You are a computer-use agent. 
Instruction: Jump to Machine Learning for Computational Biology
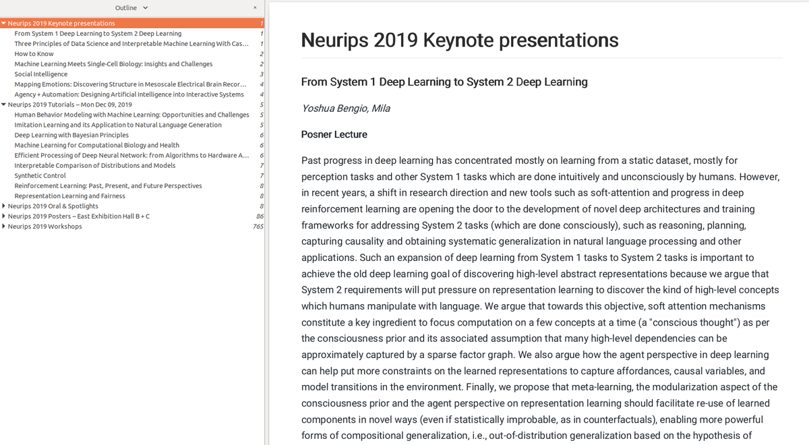click(96, 145)
